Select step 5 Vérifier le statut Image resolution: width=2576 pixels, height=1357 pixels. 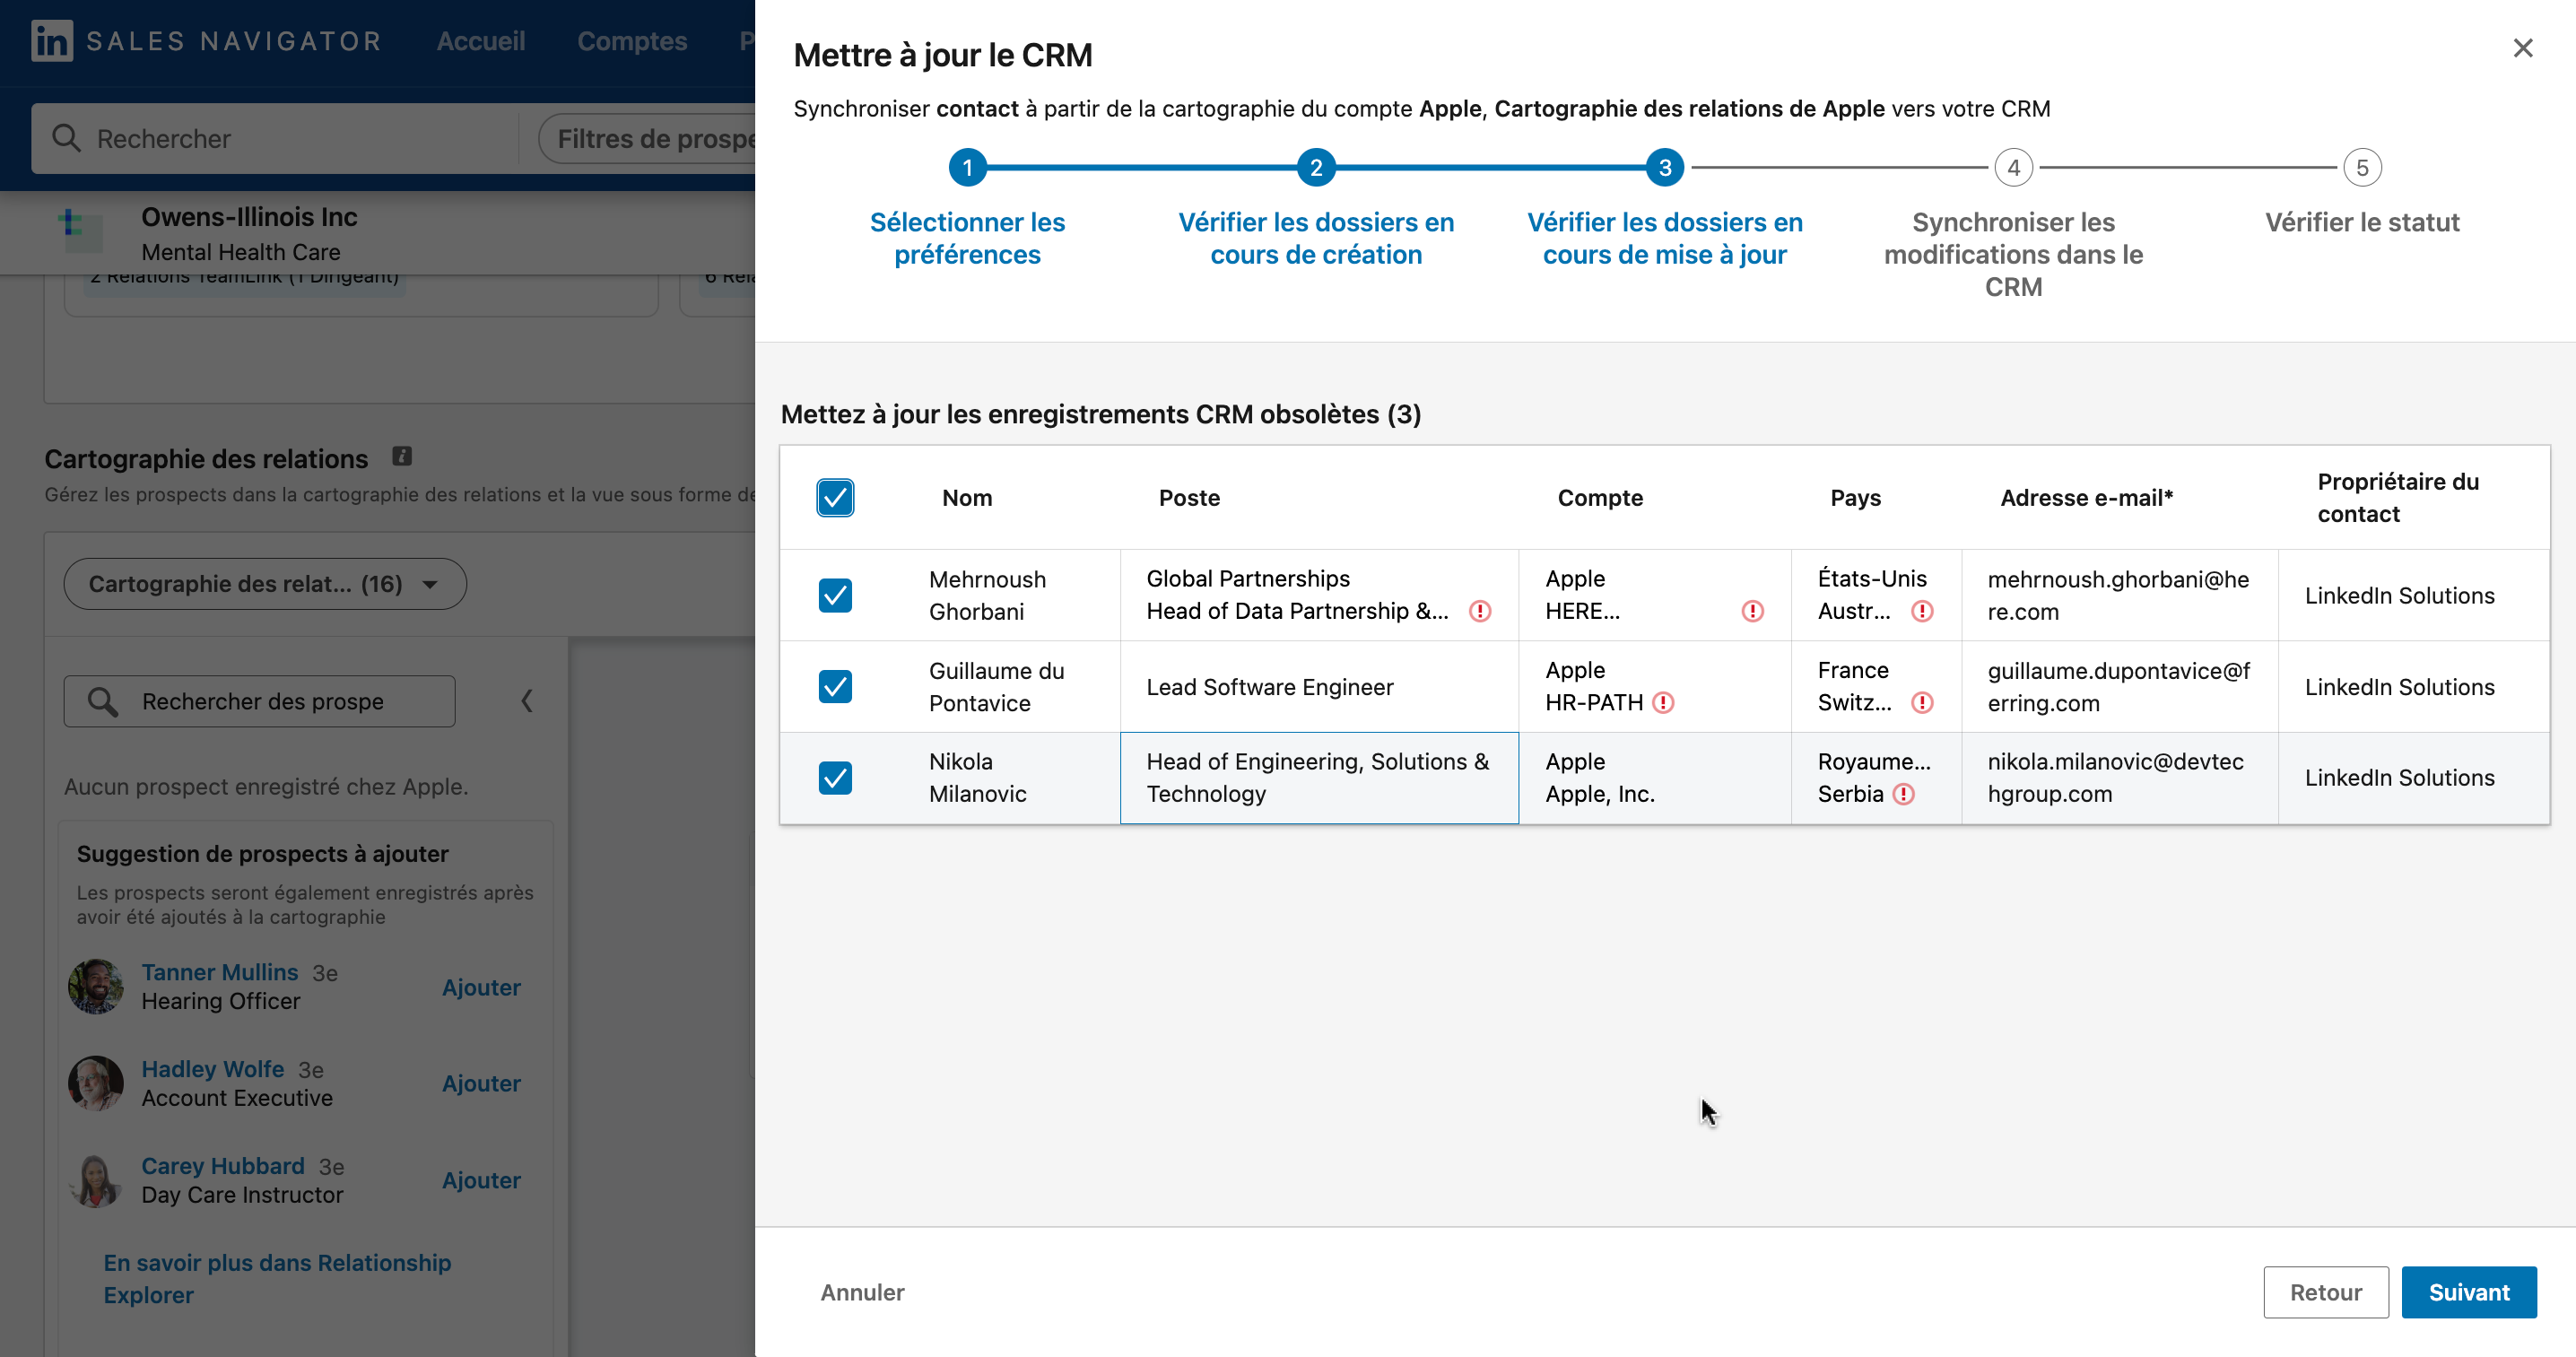pyautogui.click(x=2362, y=168)
